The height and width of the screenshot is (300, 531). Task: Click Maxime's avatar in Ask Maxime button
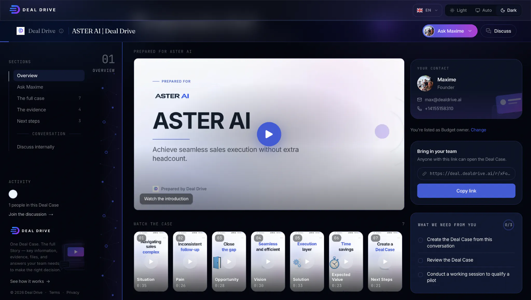pyautogui.click(x=429, y=31)
